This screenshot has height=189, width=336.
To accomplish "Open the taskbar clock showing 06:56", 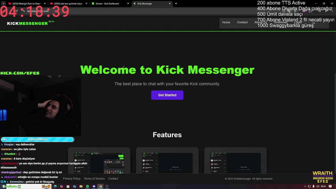I will (x=323, y=186).
